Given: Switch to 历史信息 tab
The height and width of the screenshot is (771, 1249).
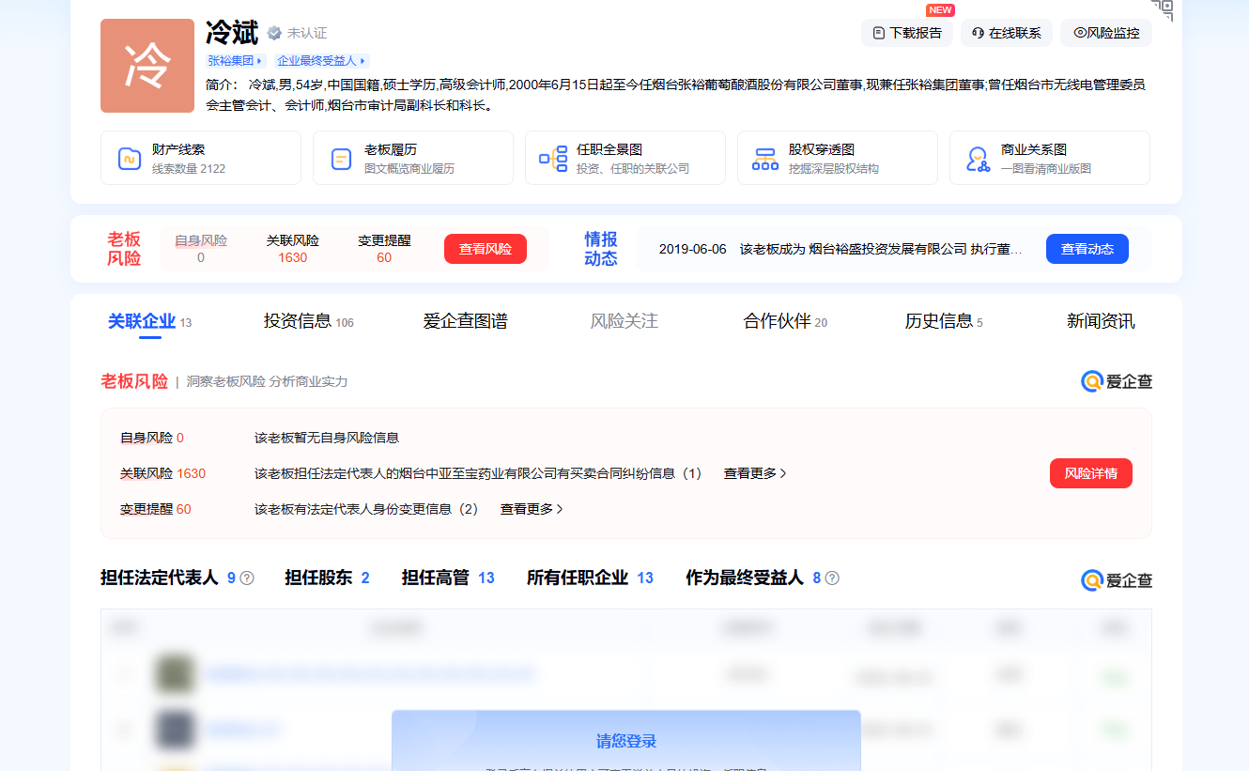Looking at the screenshot, I should pyautogui.click(x=944, y=321).
